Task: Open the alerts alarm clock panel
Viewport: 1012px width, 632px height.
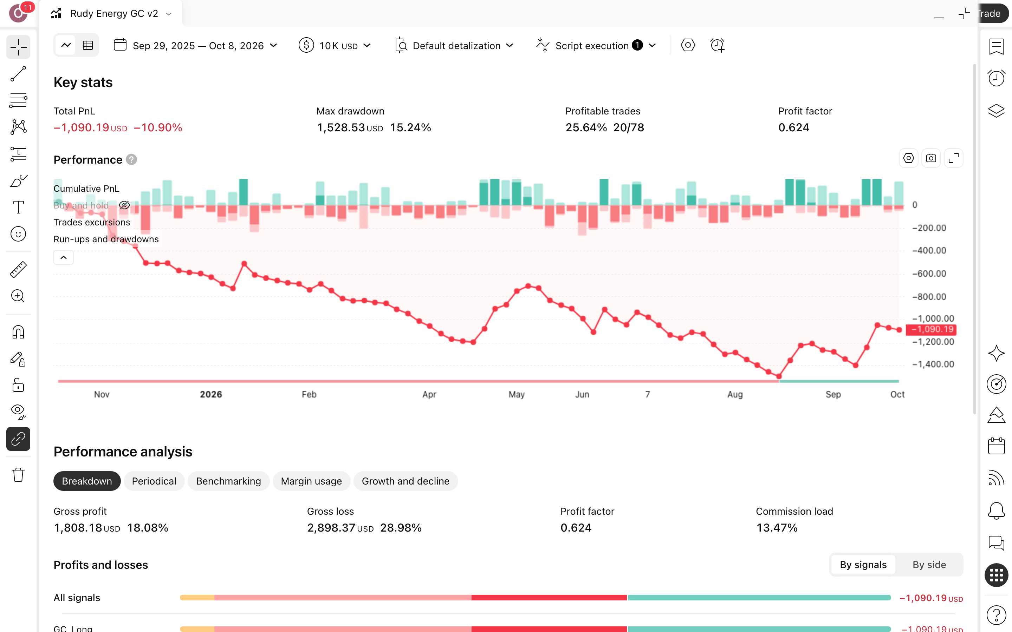Action: tap(996, 78)
